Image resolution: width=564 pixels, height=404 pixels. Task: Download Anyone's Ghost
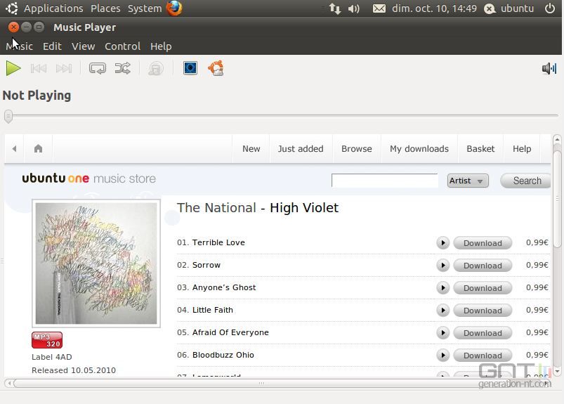pyautogui.click(x=483, y=288)
